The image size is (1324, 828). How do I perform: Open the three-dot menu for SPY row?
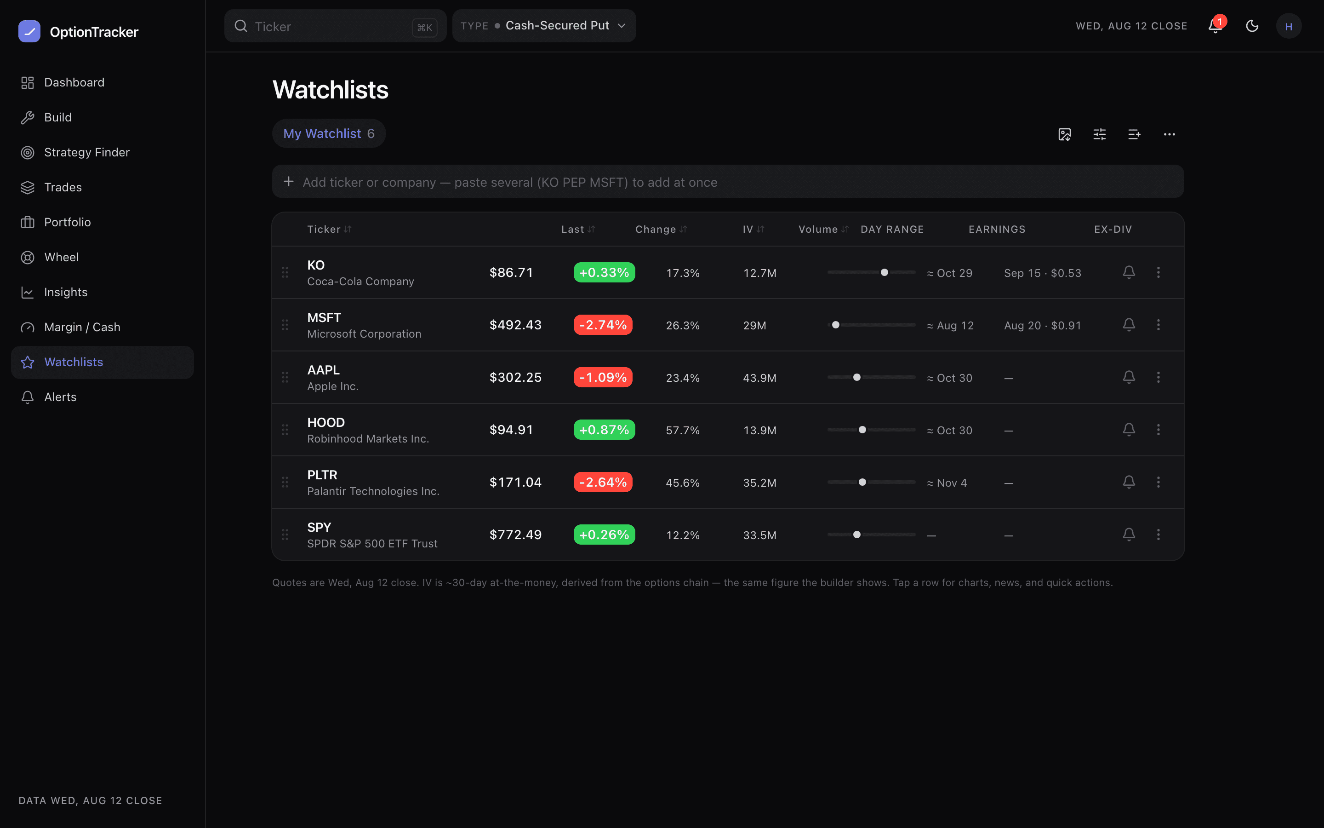point(1158,535)
